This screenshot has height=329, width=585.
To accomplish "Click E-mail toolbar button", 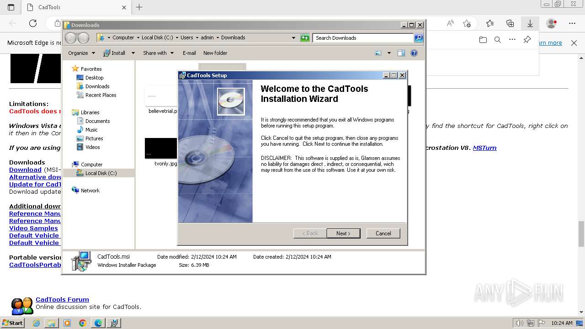I will (189, 53).
